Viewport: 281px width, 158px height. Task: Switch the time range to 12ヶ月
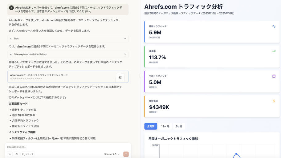[x=165, y=126]
